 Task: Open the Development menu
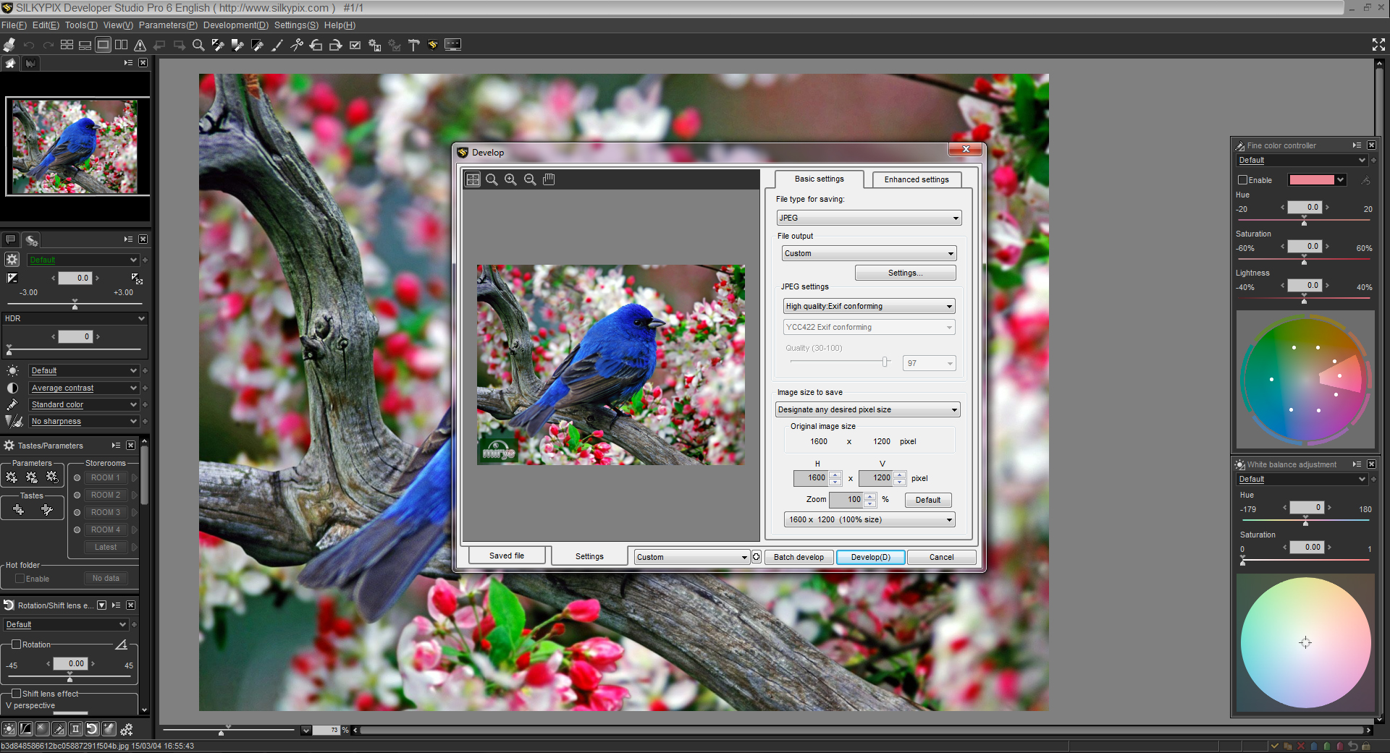click(235, 25)
